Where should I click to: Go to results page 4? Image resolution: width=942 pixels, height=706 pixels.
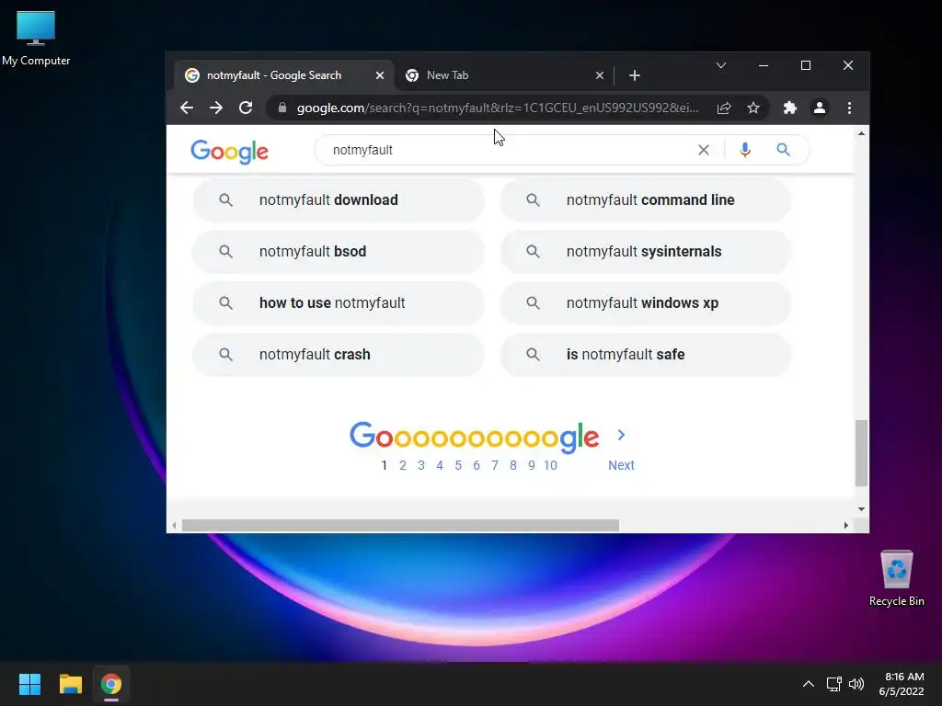click(x=440, y=465)
